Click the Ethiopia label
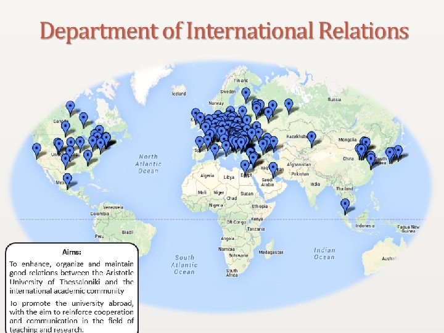This screenshot has width=444, height=333. point(260,206)
